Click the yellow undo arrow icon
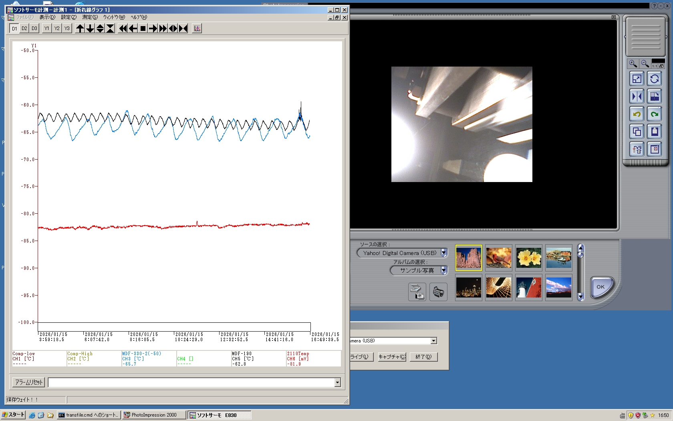673x421 pixels. point(637,114)
